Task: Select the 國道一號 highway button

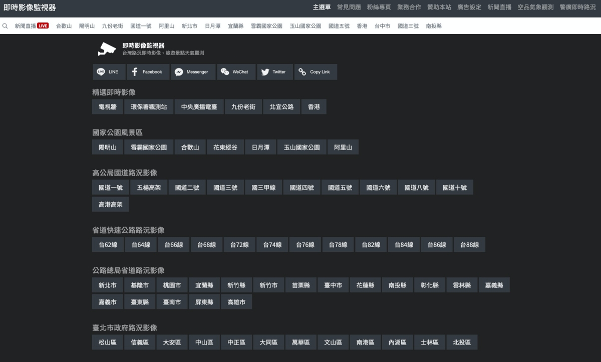Action: pyautogui.click(x=111, y=187)
